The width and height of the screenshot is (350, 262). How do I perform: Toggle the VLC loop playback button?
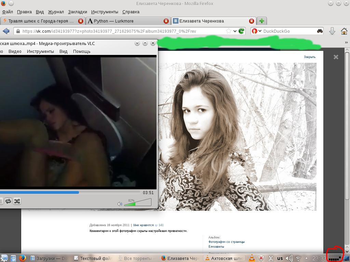click(8, 201)
